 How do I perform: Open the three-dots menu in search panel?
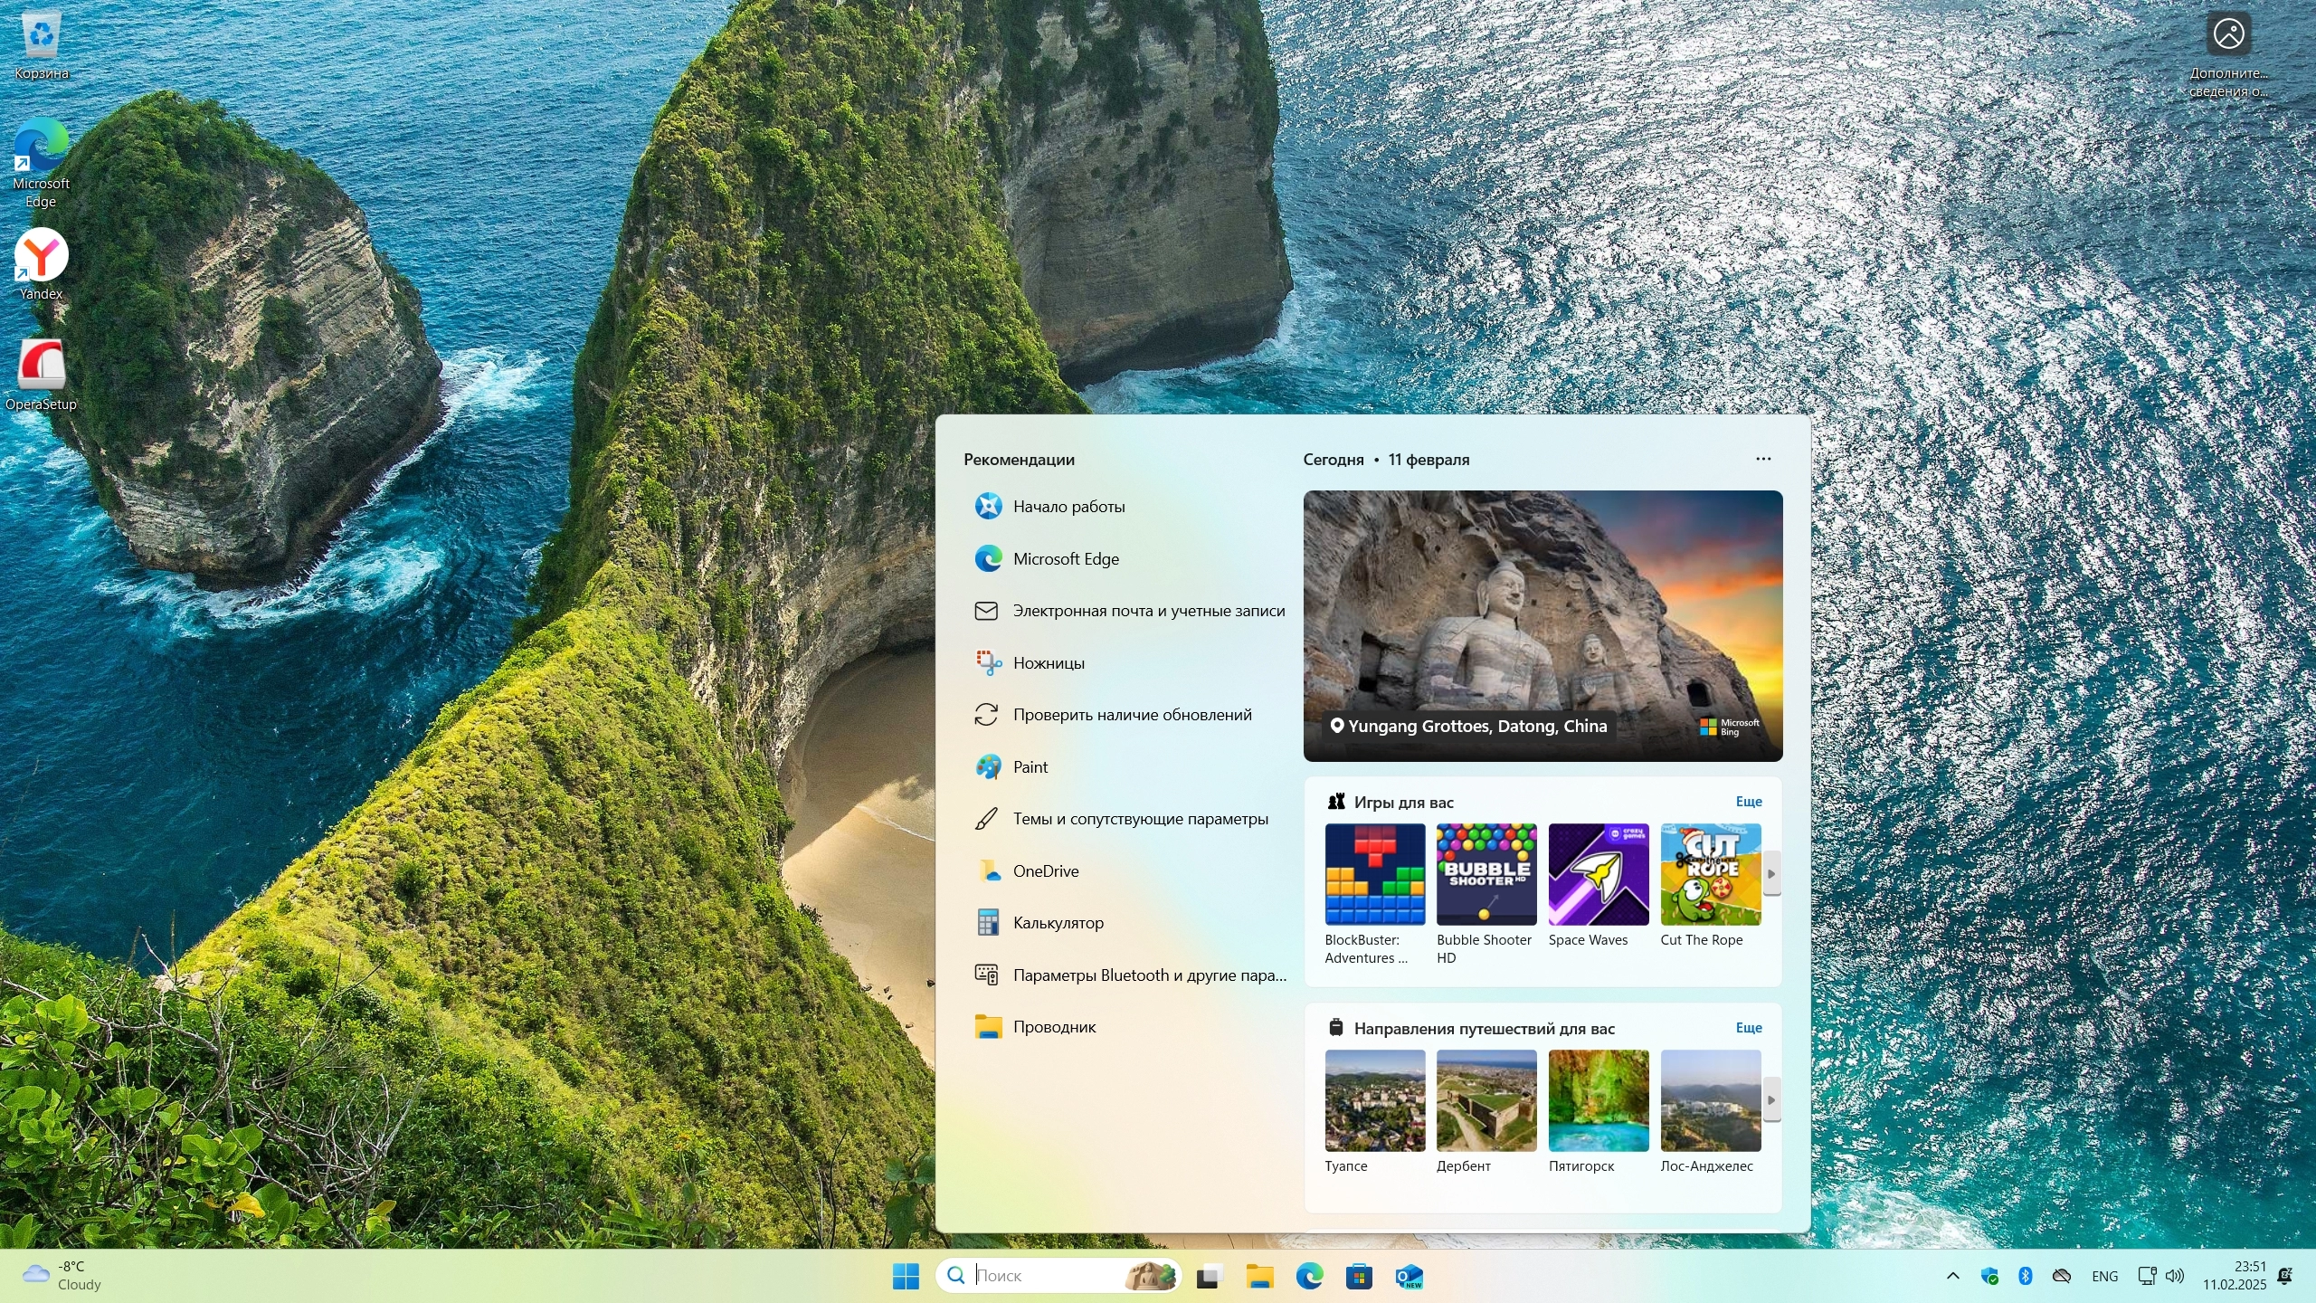point(1763,459)
